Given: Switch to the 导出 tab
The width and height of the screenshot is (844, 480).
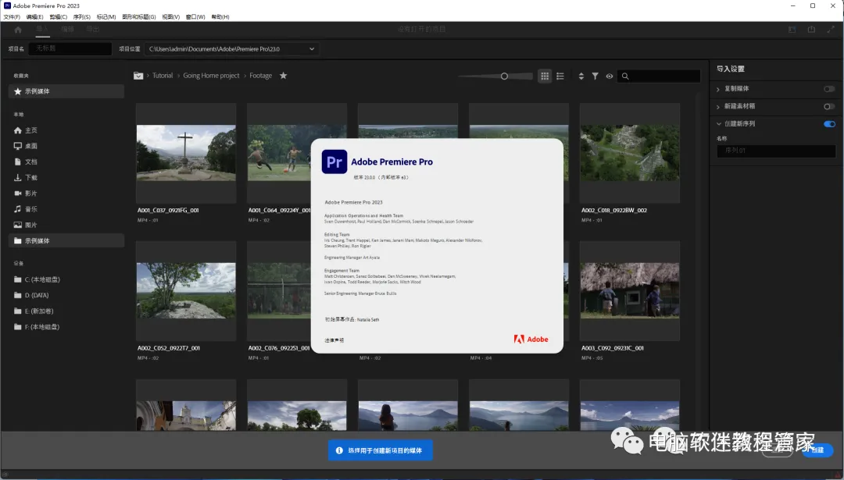Looking at the screenshot, I should tap(92, 29).
